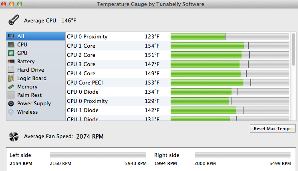Click the 142°F GPU 1 Diode value
The width and height of the screenshot is (298, 171).
click(152, 110)
